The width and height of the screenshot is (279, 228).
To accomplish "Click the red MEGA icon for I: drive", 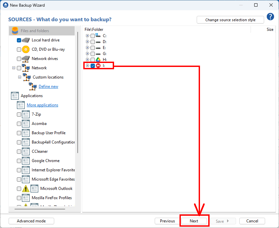I will point(98,66).
